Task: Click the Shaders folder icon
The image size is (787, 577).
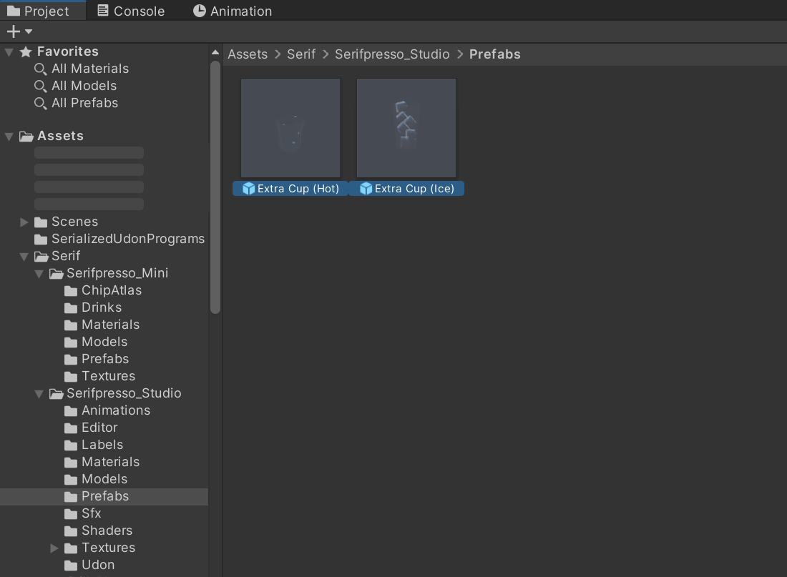Action: (x=71, y=531)
